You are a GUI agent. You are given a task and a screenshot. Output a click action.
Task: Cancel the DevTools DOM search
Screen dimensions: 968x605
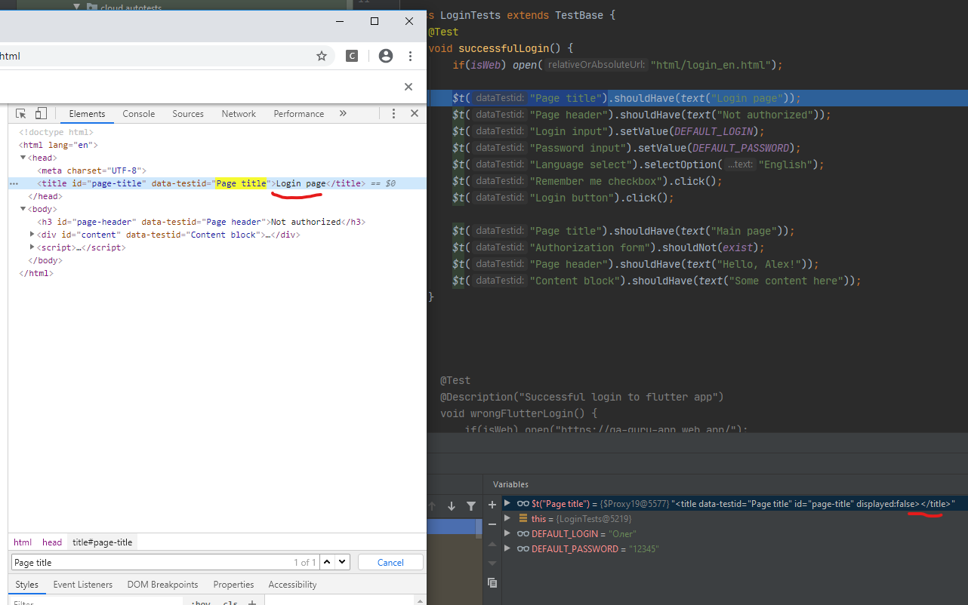[x=390, y=562]
